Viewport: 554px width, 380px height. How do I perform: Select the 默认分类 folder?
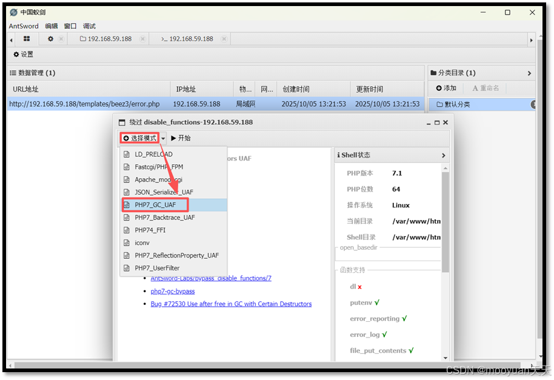coord(481,104)
